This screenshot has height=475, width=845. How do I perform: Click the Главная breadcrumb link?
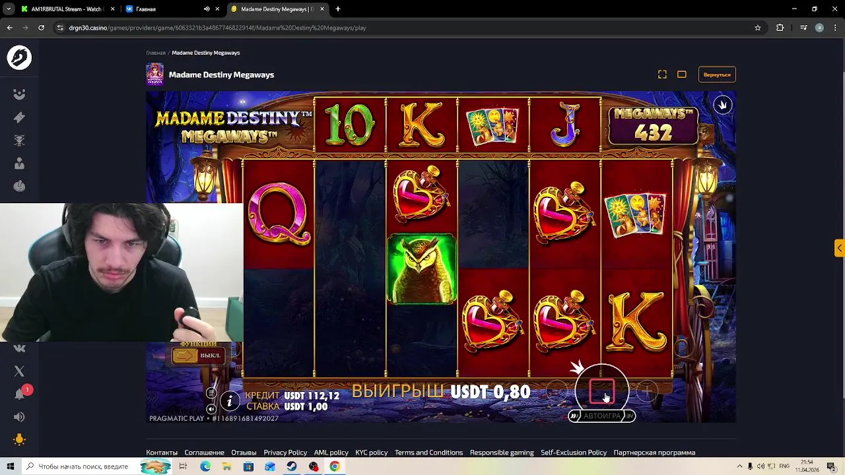pyautogui.click(x=156, y=53)
